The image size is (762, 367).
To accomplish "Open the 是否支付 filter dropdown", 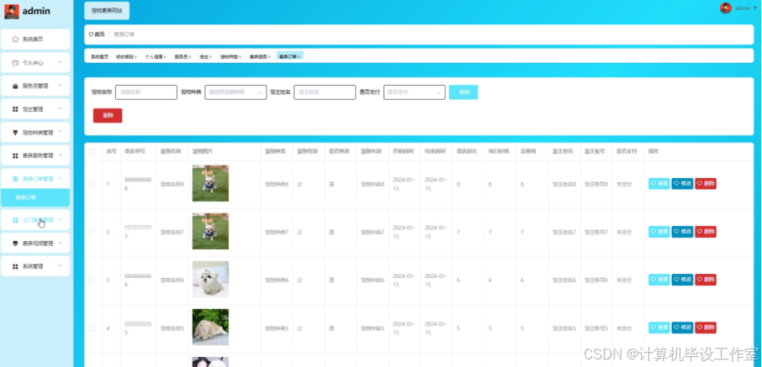I will [x=415, y=92].
